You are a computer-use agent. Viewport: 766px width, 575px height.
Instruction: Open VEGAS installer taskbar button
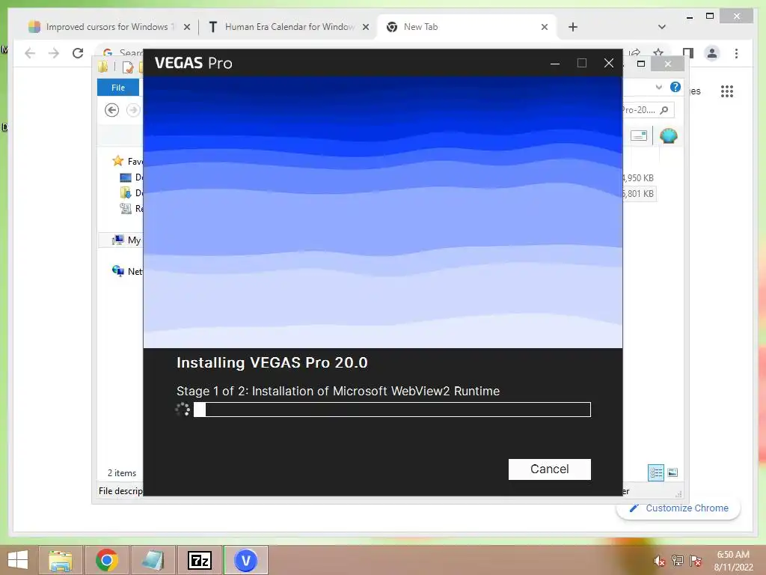click(x=245, y=560)
